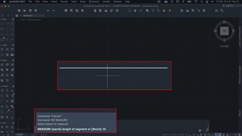The width and height of the screenshot is (242, 136).
Task: Select the Ellipse tool in Draw panel
Action: [12, 34]
